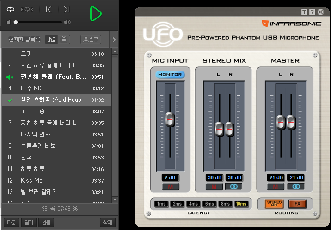This screenshot has height=230, width=331.
Task: Toggle the repeat playback icon
Action: click(11, 9)
